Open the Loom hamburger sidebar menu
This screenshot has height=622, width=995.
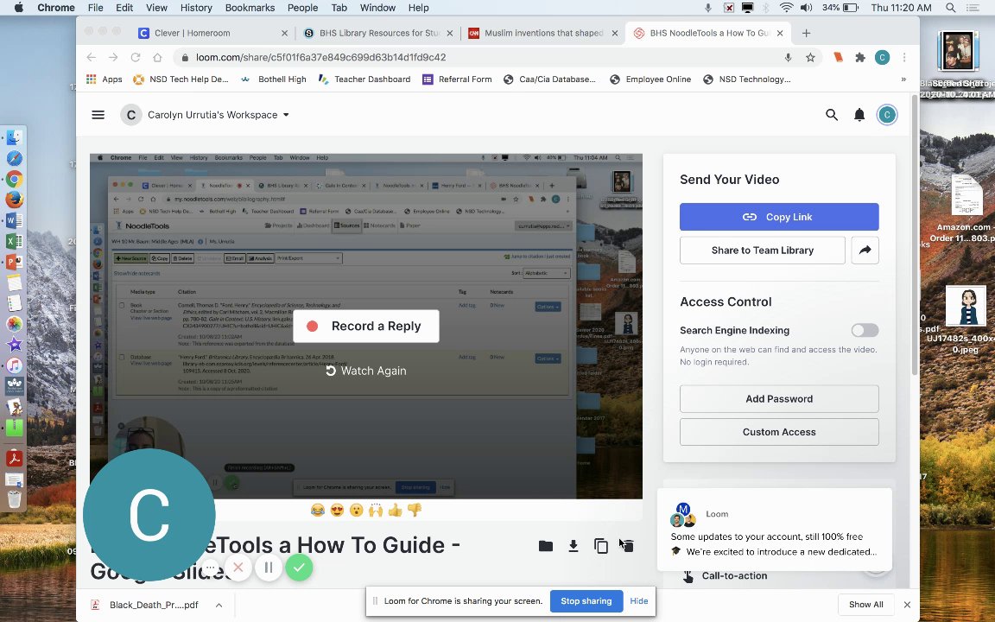point(98,115)
